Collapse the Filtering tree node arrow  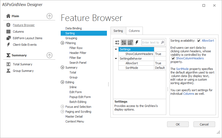coord(62,43)
